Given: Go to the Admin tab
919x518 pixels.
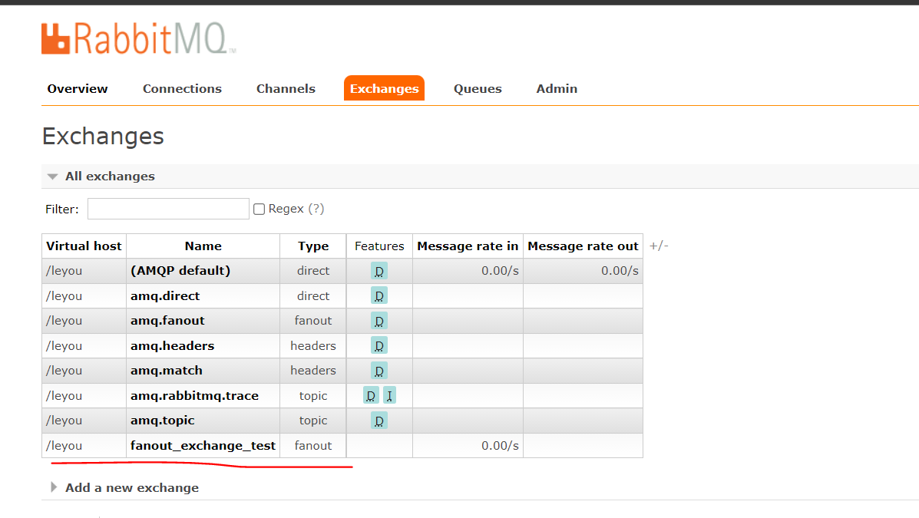Looking at the screenshot, I should point(557,88).
